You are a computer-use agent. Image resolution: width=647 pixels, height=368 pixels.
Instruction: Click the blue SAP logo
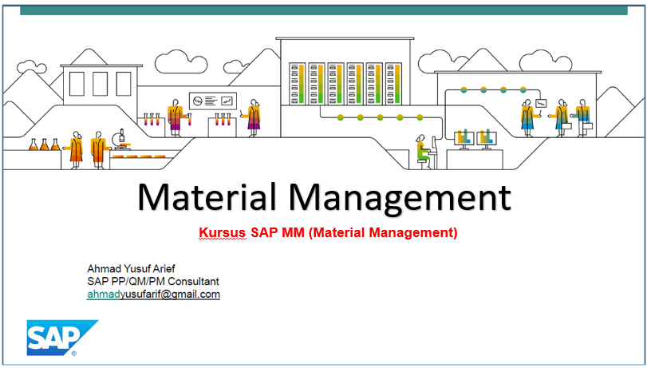pos(62,338)
